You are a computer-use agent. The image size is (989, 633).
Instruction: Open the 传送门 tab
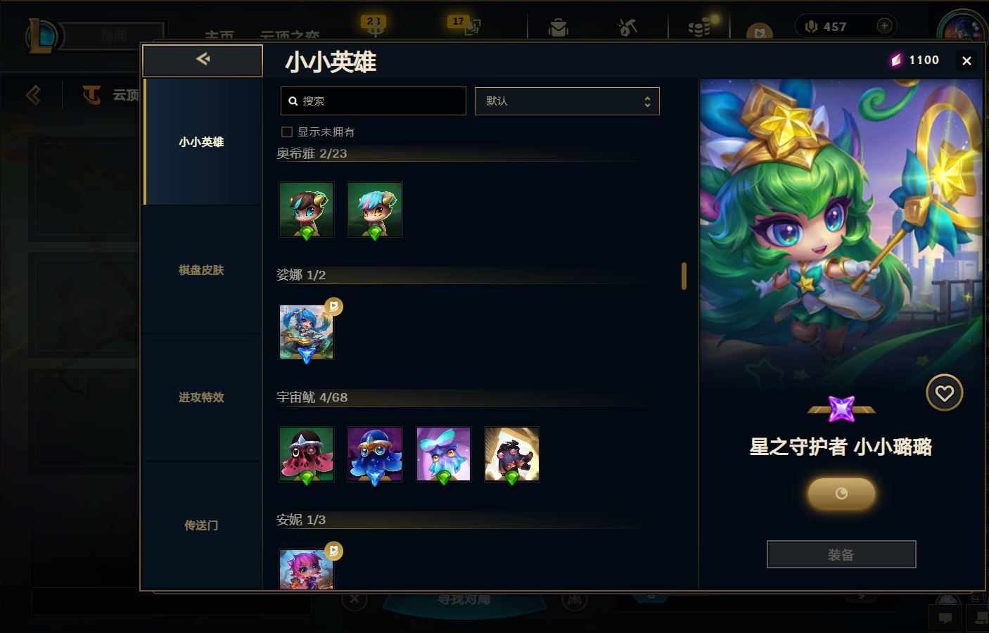click(x=201, y=525)
